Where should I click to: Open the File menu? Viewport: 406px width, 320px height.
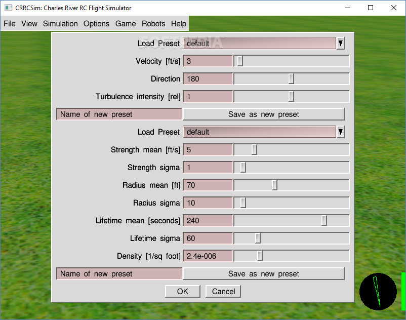pos(10,24)
